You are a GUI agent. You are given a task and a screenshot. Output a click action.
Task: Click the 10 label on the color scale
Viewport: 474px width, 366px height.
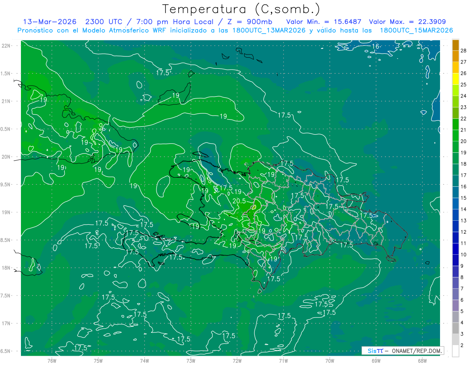coord(464,255)
